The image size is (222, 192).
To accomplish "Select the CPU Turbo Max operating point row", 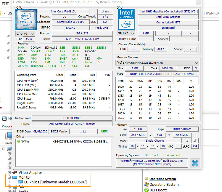I will (x=63, y=94).
